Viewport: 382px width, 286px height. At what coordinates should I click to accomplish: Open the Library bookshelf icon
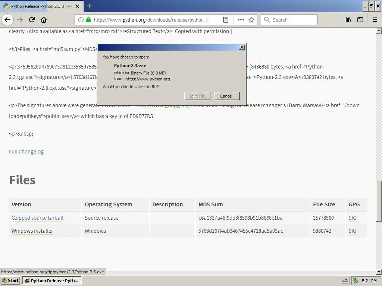(x=348, y=20)
